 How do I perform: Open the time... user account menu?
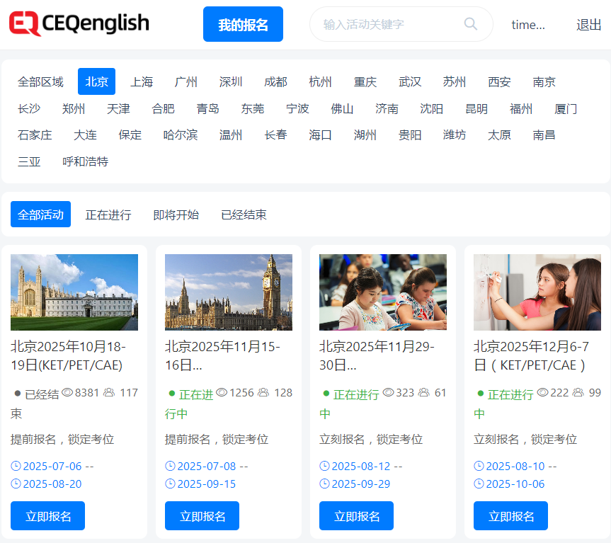click(528, 25)
